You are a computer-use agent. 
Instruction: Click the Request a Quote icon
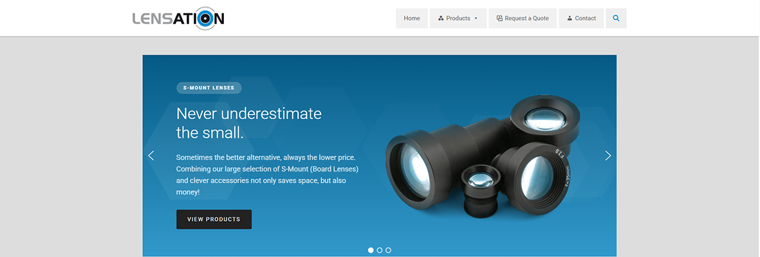tap(500, 19)
